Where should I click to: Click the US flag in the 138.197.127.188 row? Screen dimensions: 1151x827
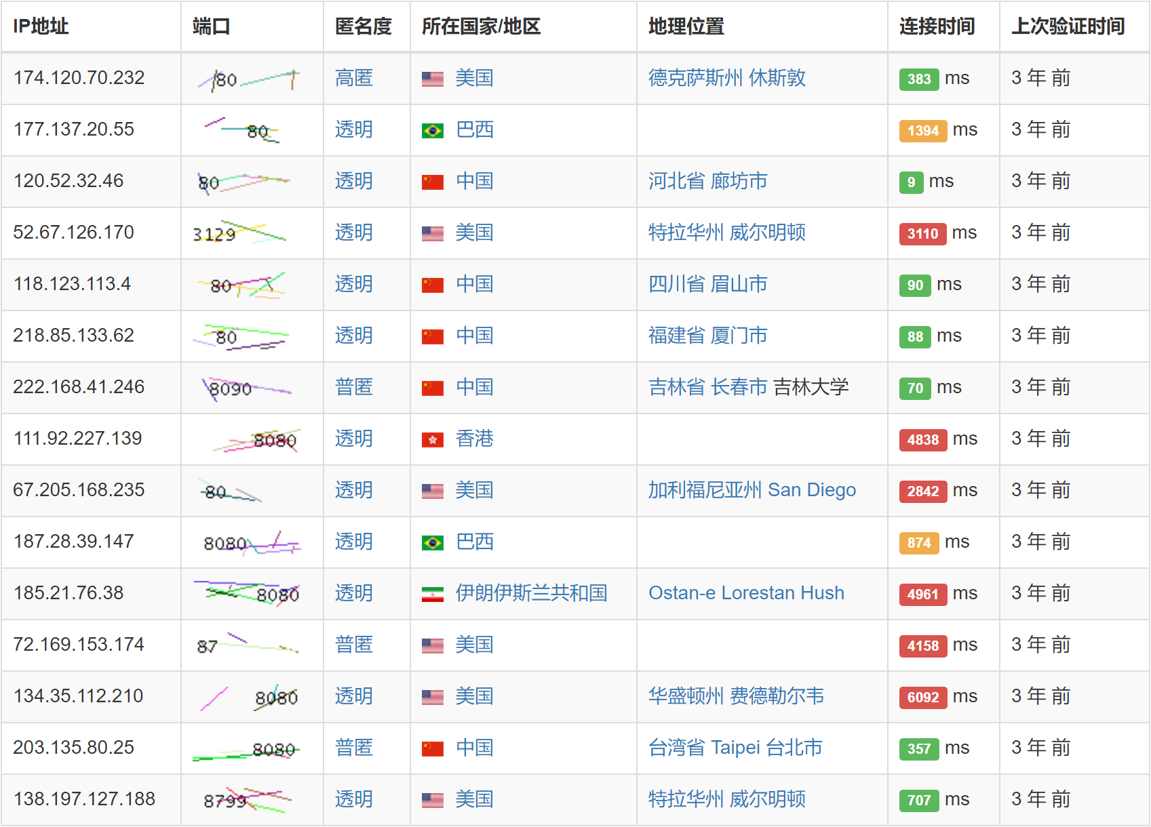coord(432,800)
